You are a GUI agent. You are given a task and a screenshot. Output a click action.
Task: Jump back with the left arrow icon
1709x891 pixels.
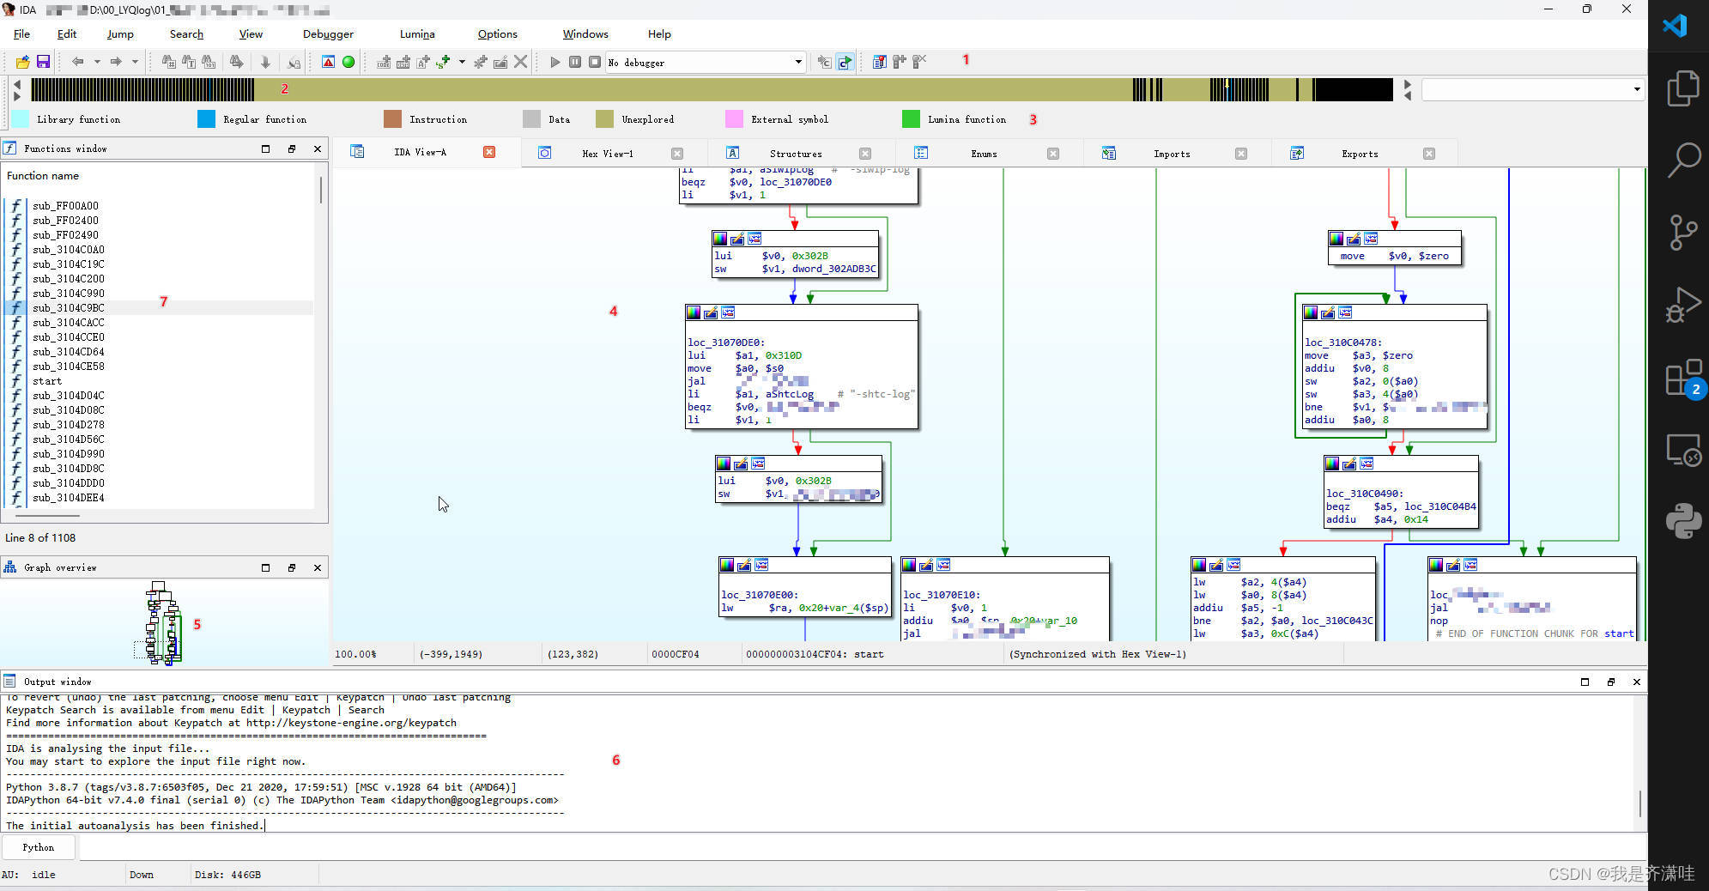(78, 62)
